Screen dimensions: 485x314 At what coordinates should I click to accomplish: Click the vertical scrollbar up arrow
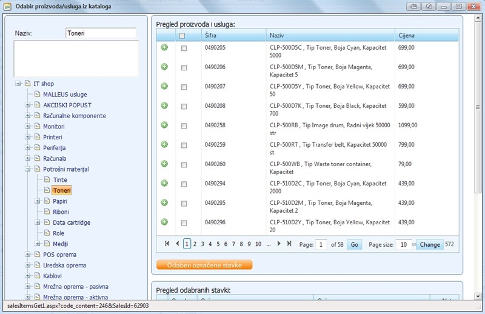coord(478,18)
